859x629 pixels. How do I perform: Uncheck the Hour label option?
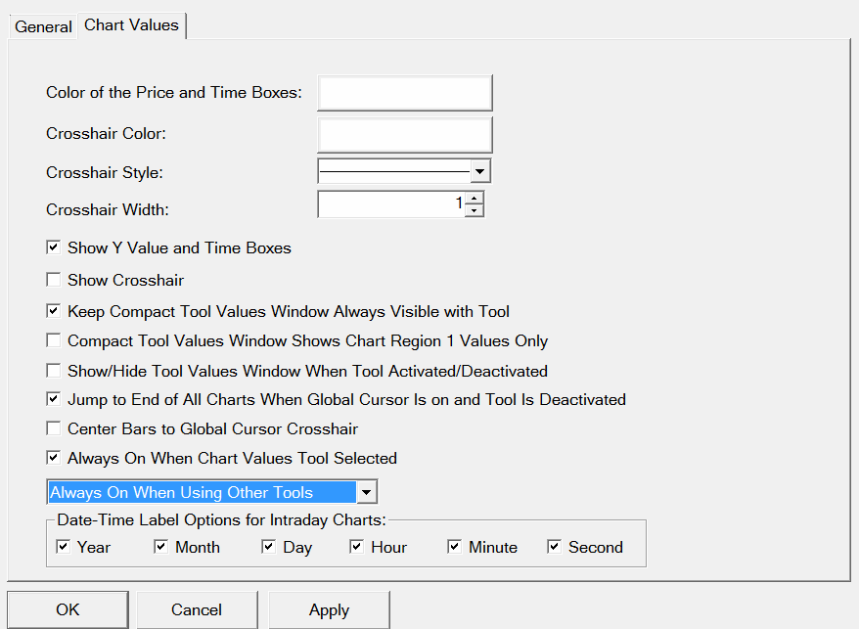[357, 547]
